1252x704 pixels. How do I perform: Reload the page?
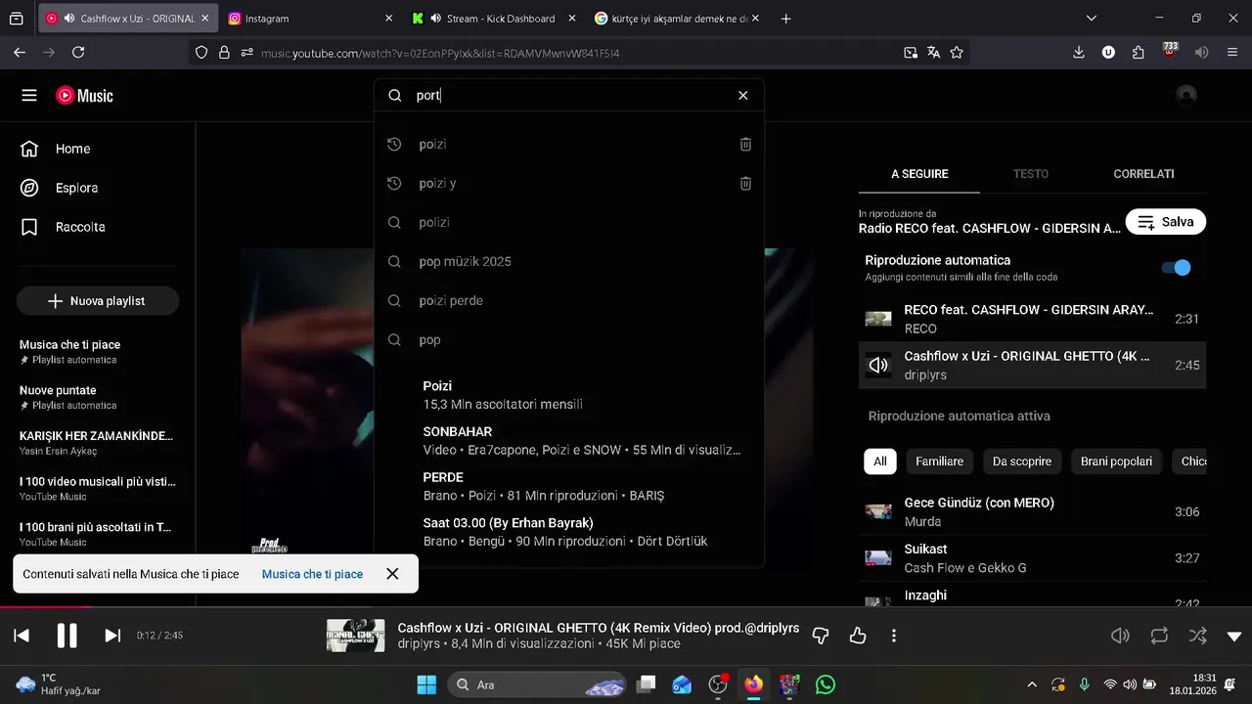(x=78, y=53)
